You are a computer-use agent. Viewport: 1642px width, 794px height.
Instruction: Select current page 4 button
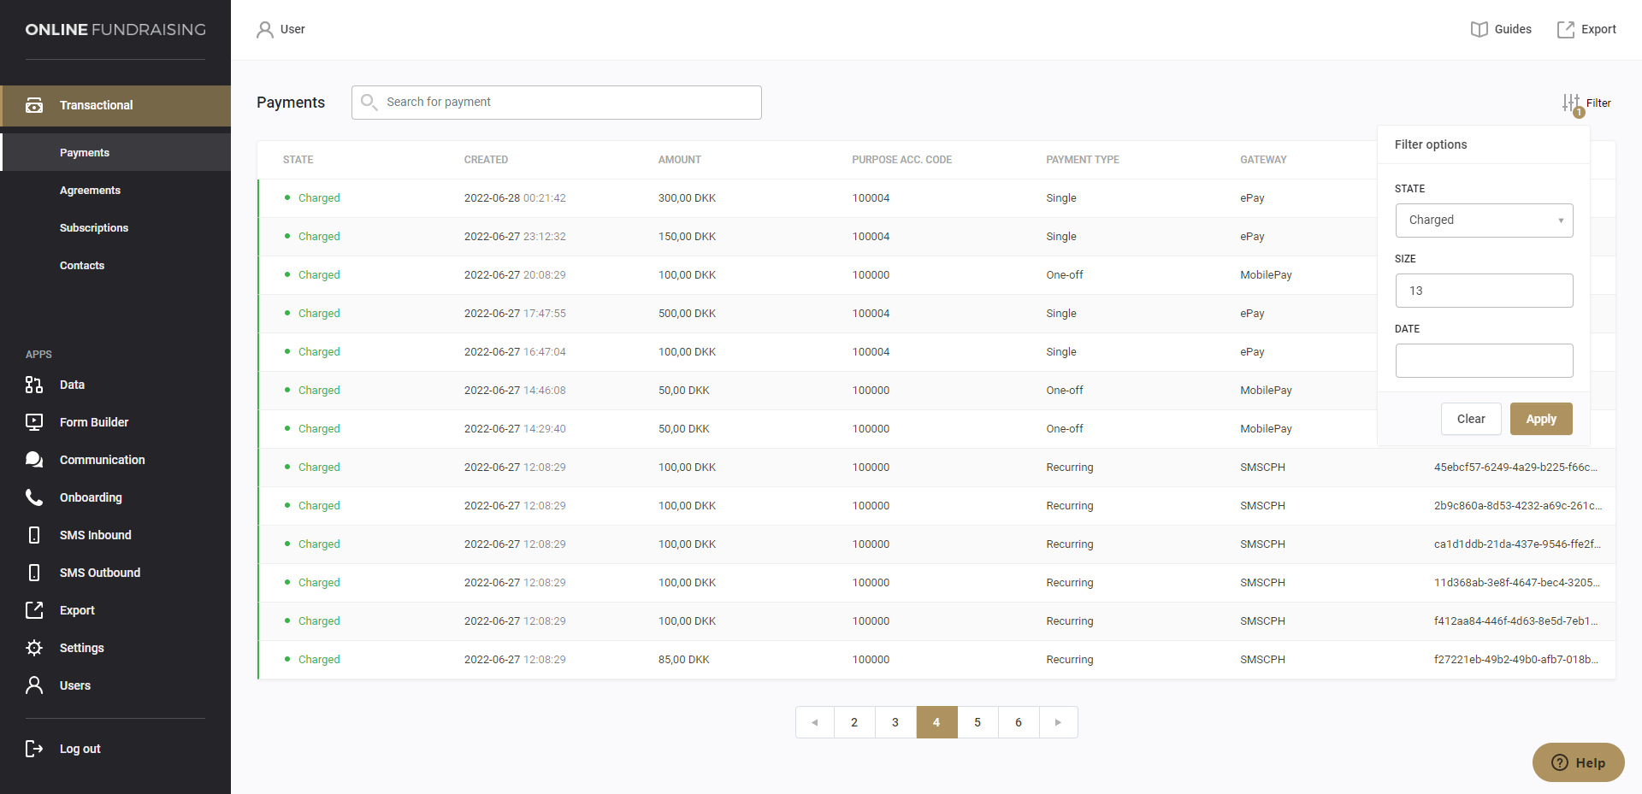click(x=936, y=722)
